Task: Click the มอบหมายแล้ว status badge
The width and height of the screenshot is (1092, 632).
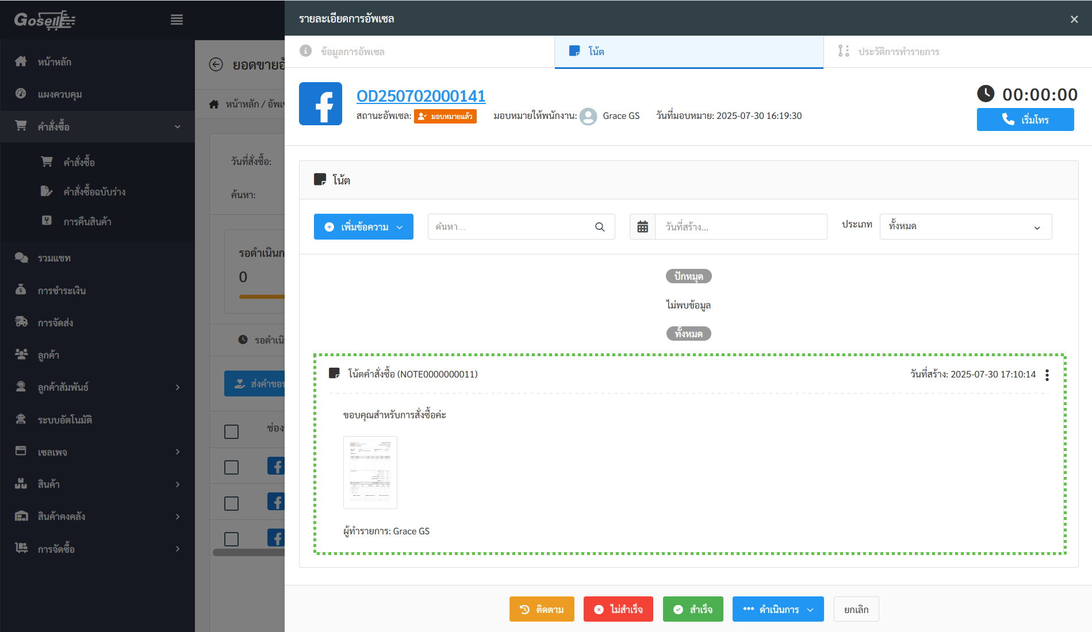Action: click(x=445, y=116)
